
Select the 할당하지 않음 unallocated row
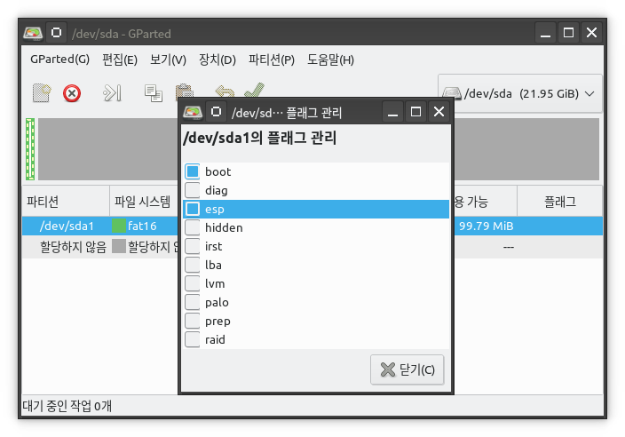coord(99,246)
